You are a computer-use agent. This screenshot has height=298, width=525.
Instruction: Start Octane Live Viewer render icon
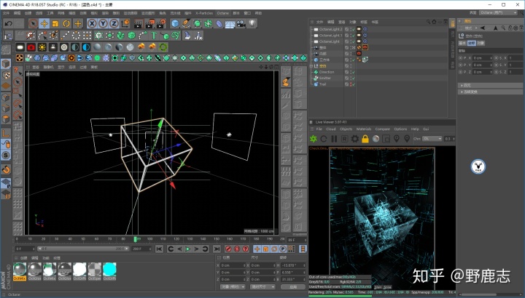point(314,139)
